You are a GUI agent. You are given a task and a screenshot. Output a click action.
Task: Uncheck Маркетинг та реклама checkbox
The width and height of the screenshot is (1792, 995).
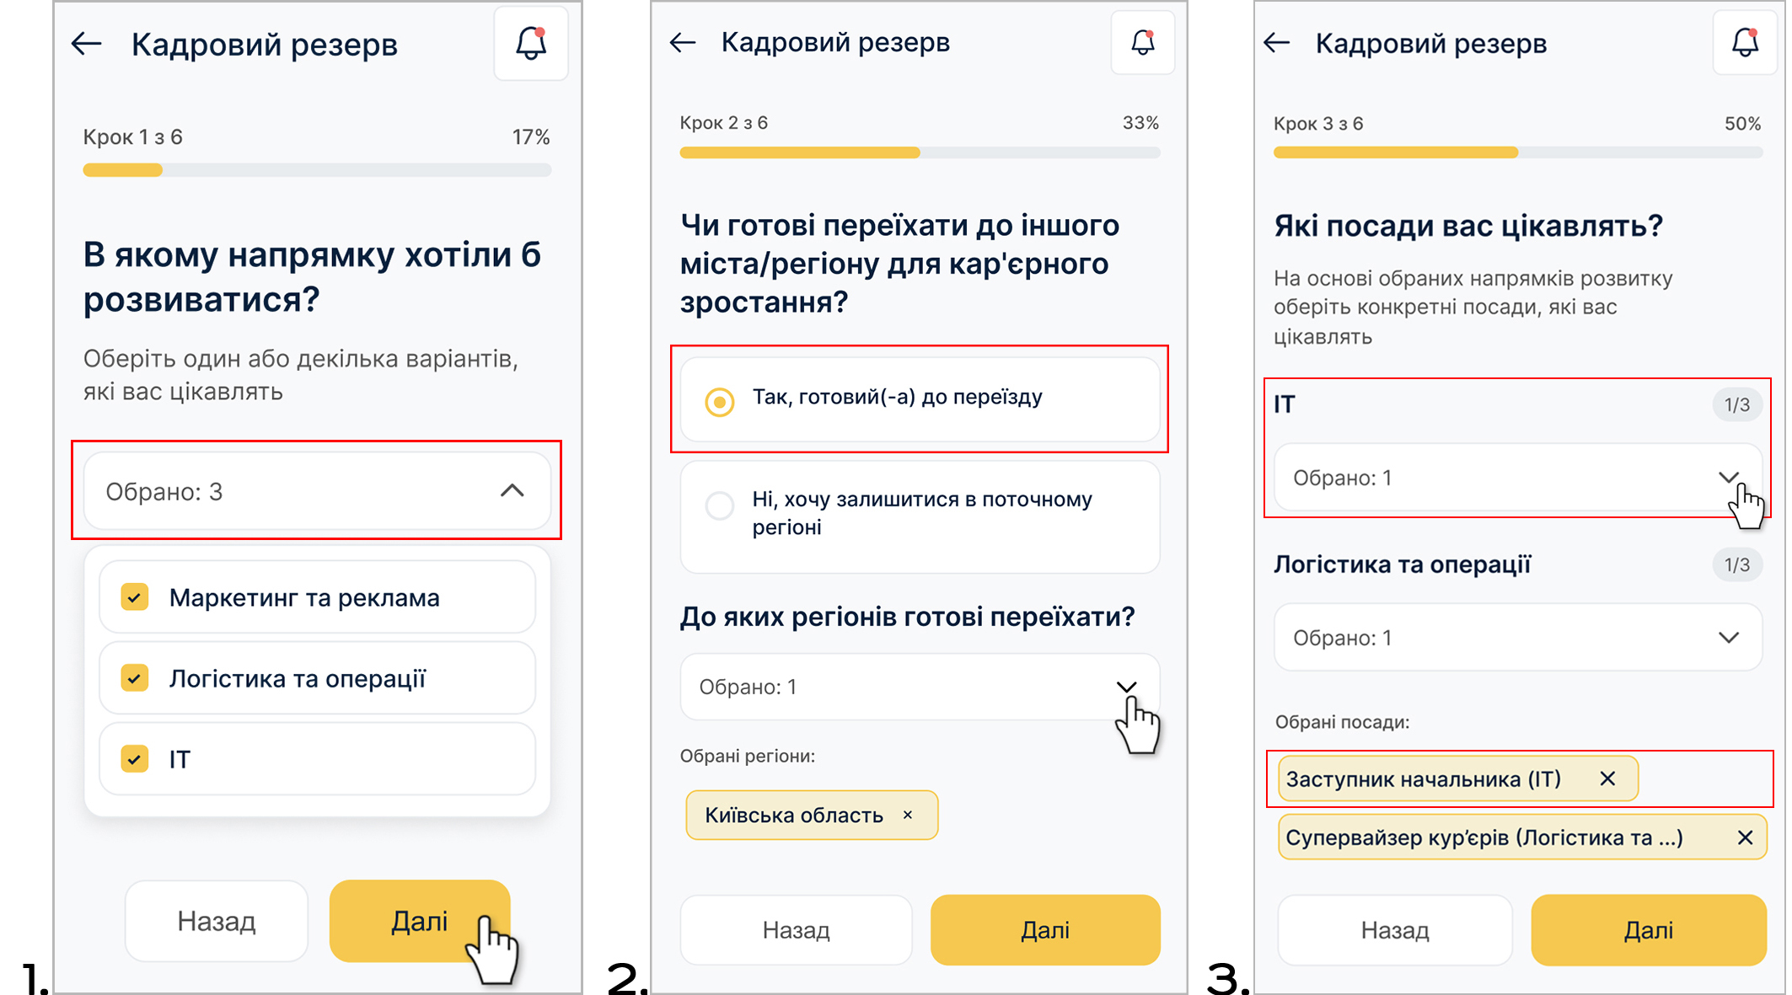click(x=135, y=597)
